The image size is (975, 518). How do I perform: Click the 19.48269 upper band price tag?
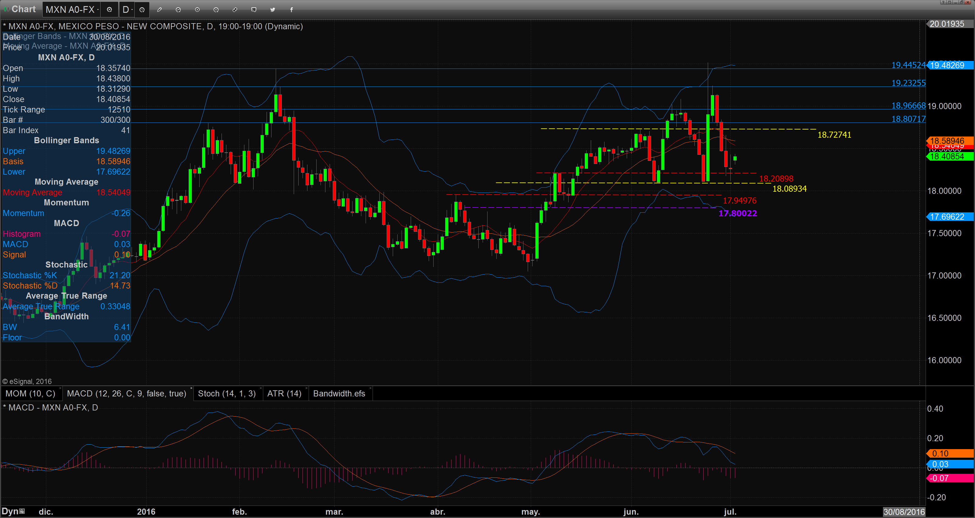click(x=950, y=65)
